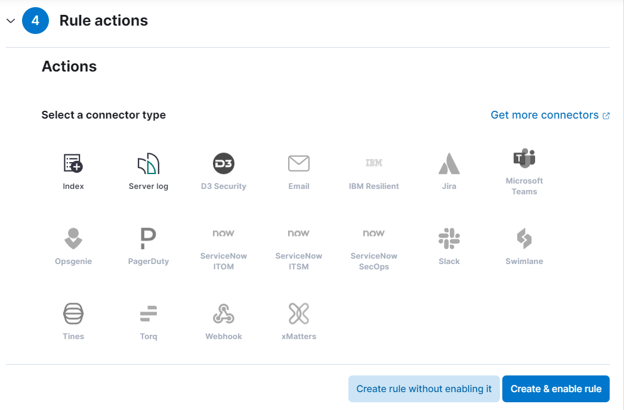Select the Tines connector icon
624x410 pixels.
coord(73,313)
